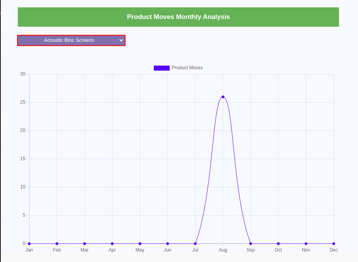Image resolution: width=358 pixels, height=262 pixels.
Task: Click the dropdown chevron arrow
Action: tap(121, 40)
